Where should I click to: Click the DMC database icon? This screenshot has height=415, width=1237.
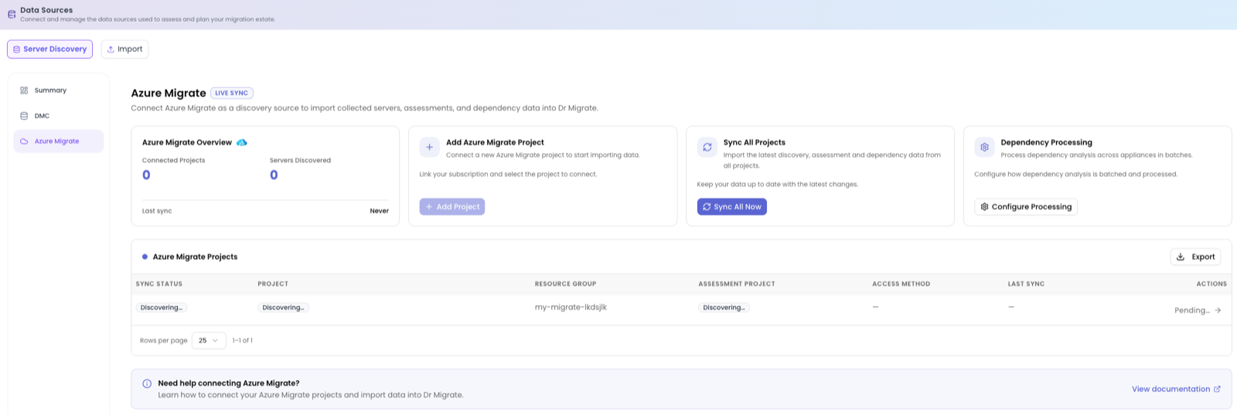[24, 116]
